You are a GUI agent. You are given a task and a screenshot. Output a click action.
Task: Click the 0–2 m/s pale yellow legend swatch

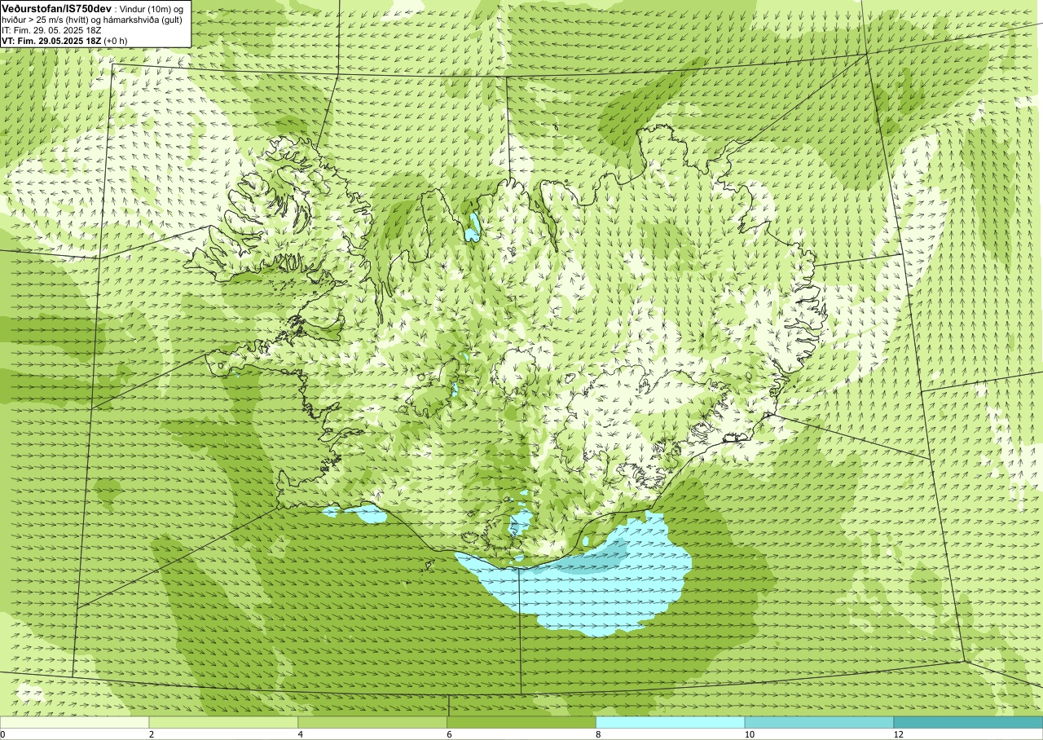[x=74, y=722]
